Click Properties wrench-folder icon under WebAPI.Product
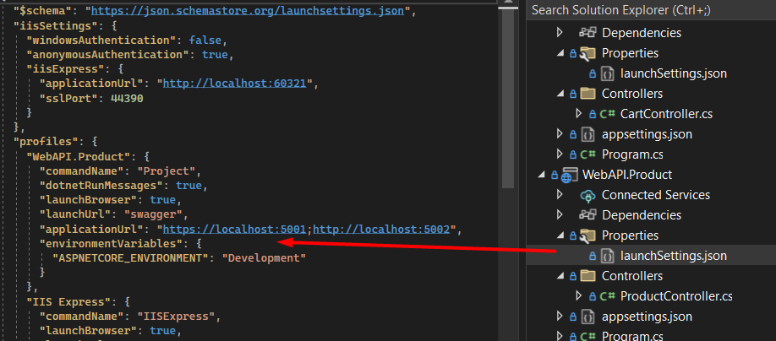 click(588, 235)
